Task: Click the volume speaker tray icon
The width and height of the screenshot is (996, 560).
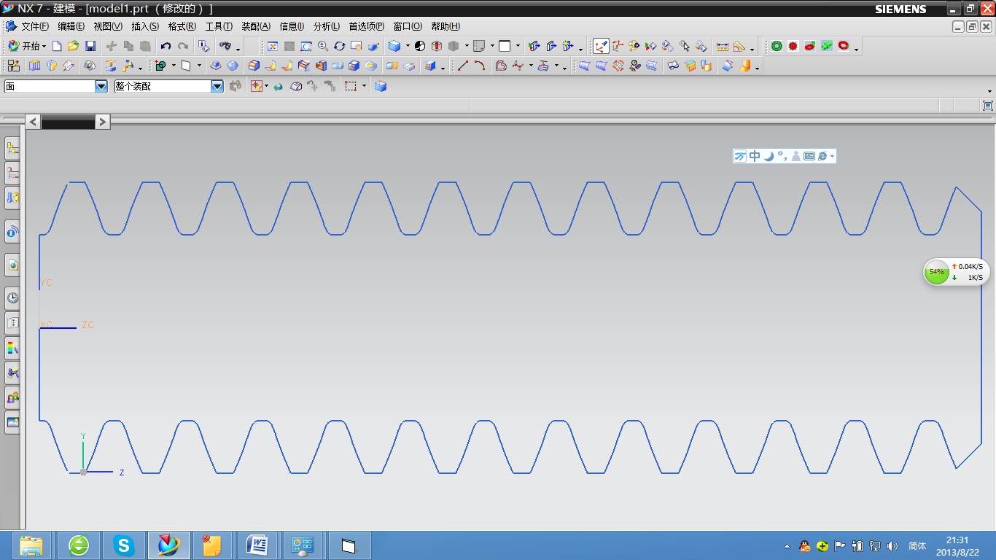Action: coord(892,546)
